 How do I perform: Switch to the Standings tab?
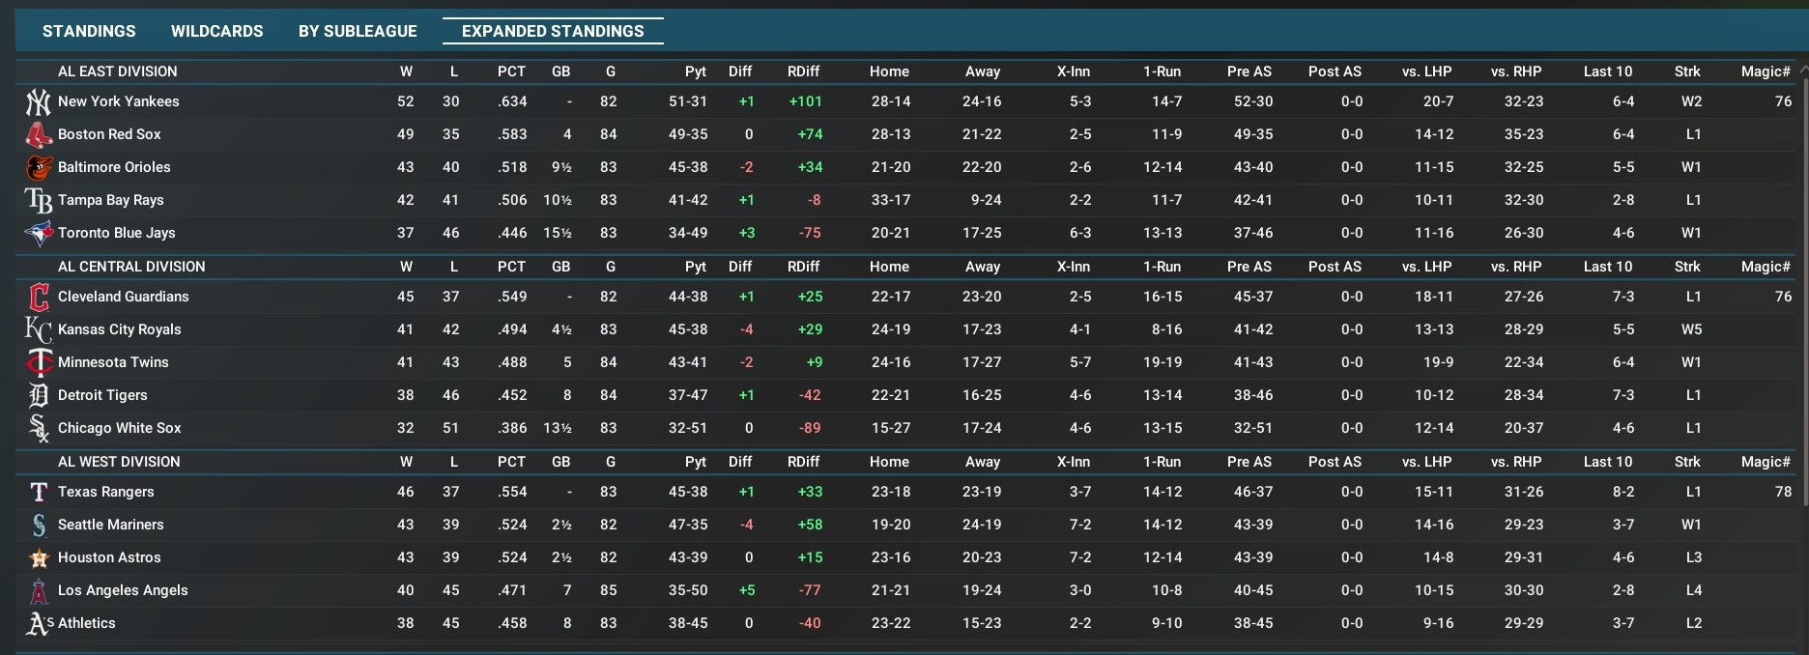point(89,31)
